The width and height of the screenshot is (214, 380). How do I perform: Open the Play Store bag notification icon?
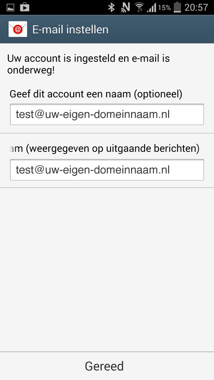(x=25, y=7)
